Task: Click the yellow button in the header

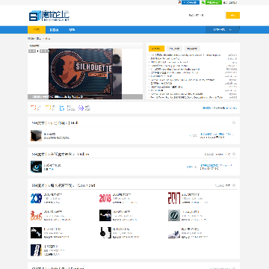Action: 232,15
